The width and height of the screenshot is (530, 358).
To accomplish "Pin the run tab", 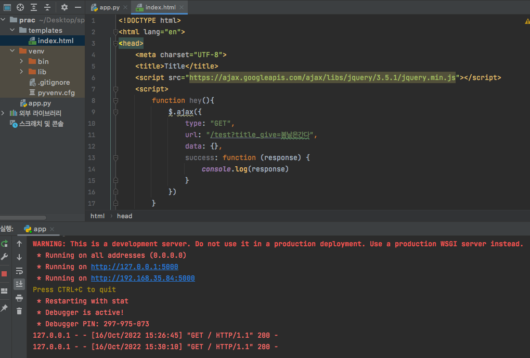I will [4, 308].
